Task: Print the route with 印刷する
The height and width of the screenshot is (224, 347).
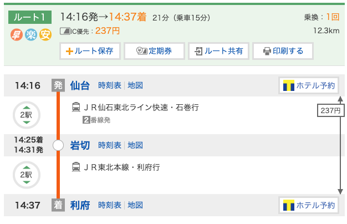Action: (283, 51)
